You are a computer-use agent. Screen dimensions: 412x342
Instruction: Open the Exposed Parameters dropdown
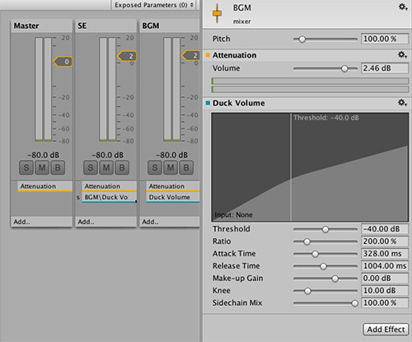tap(154, 5)
